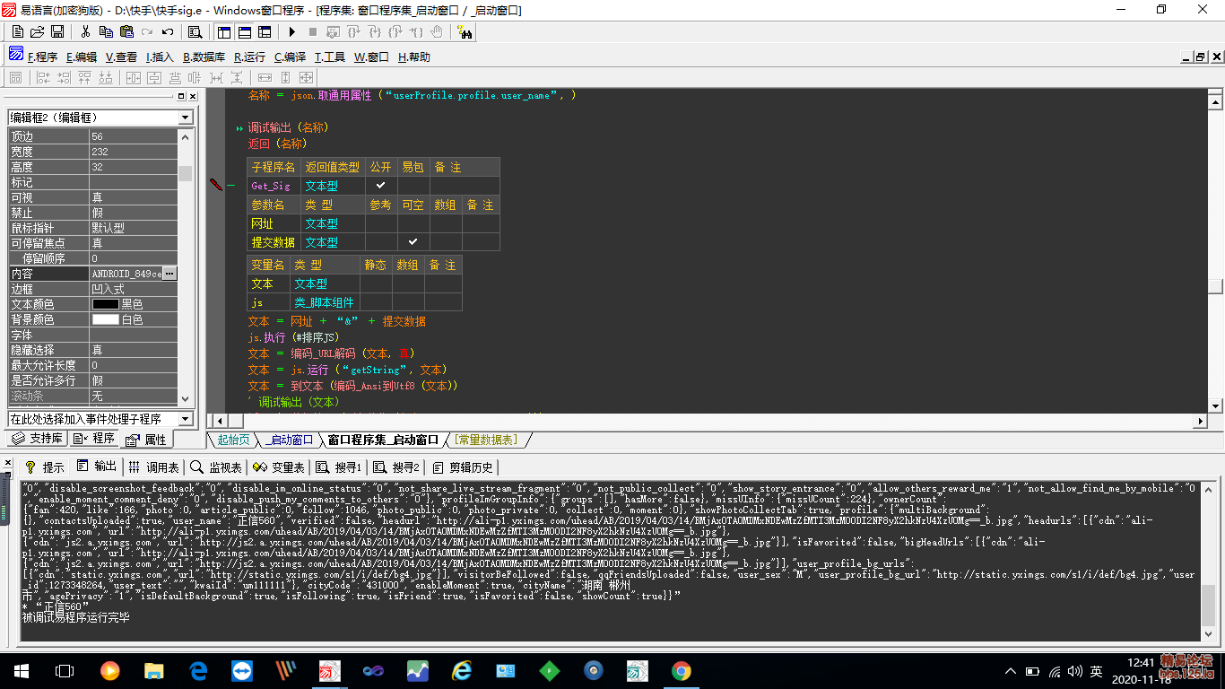Viewport: 1225px width, 689px height.
Task: Switch to the 支持库 panel tab
Action: (38, 439)
